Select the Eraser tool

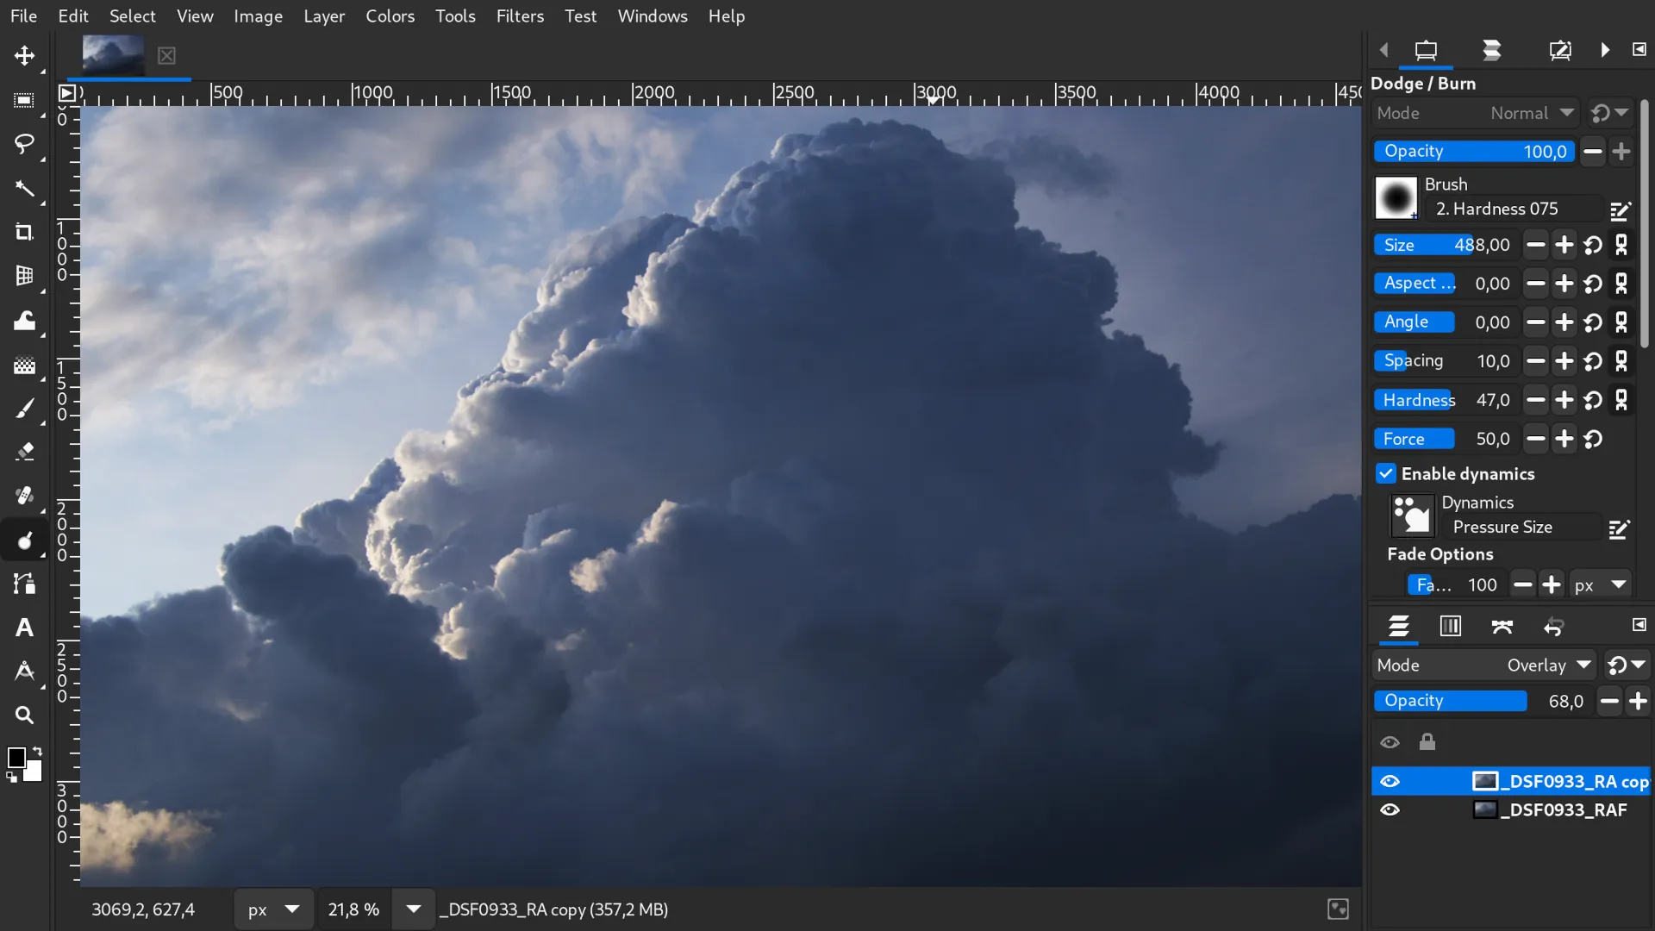click(x=24, y=452)
